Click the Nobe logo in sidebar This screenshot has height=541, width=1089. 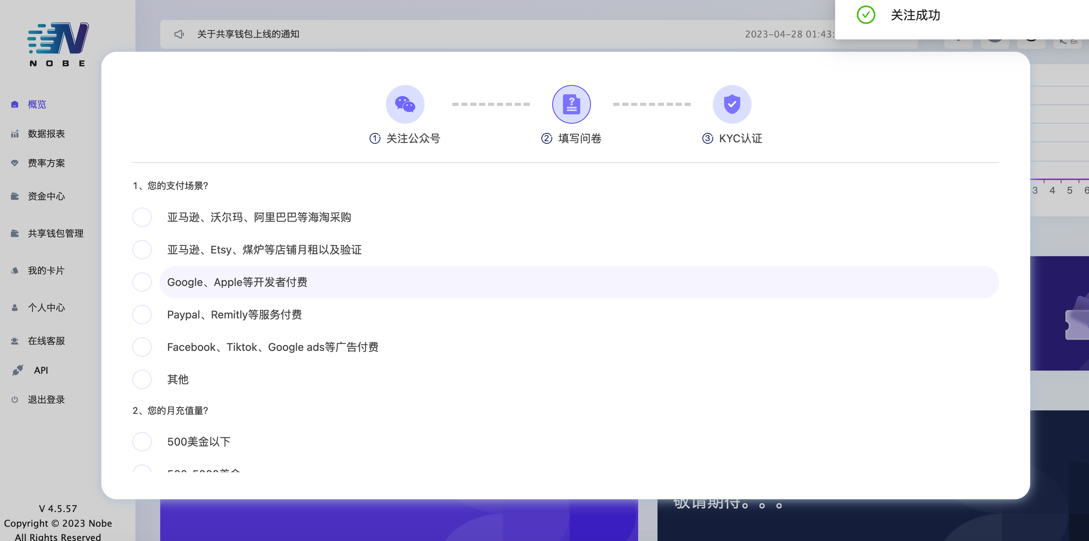(58, 44)
